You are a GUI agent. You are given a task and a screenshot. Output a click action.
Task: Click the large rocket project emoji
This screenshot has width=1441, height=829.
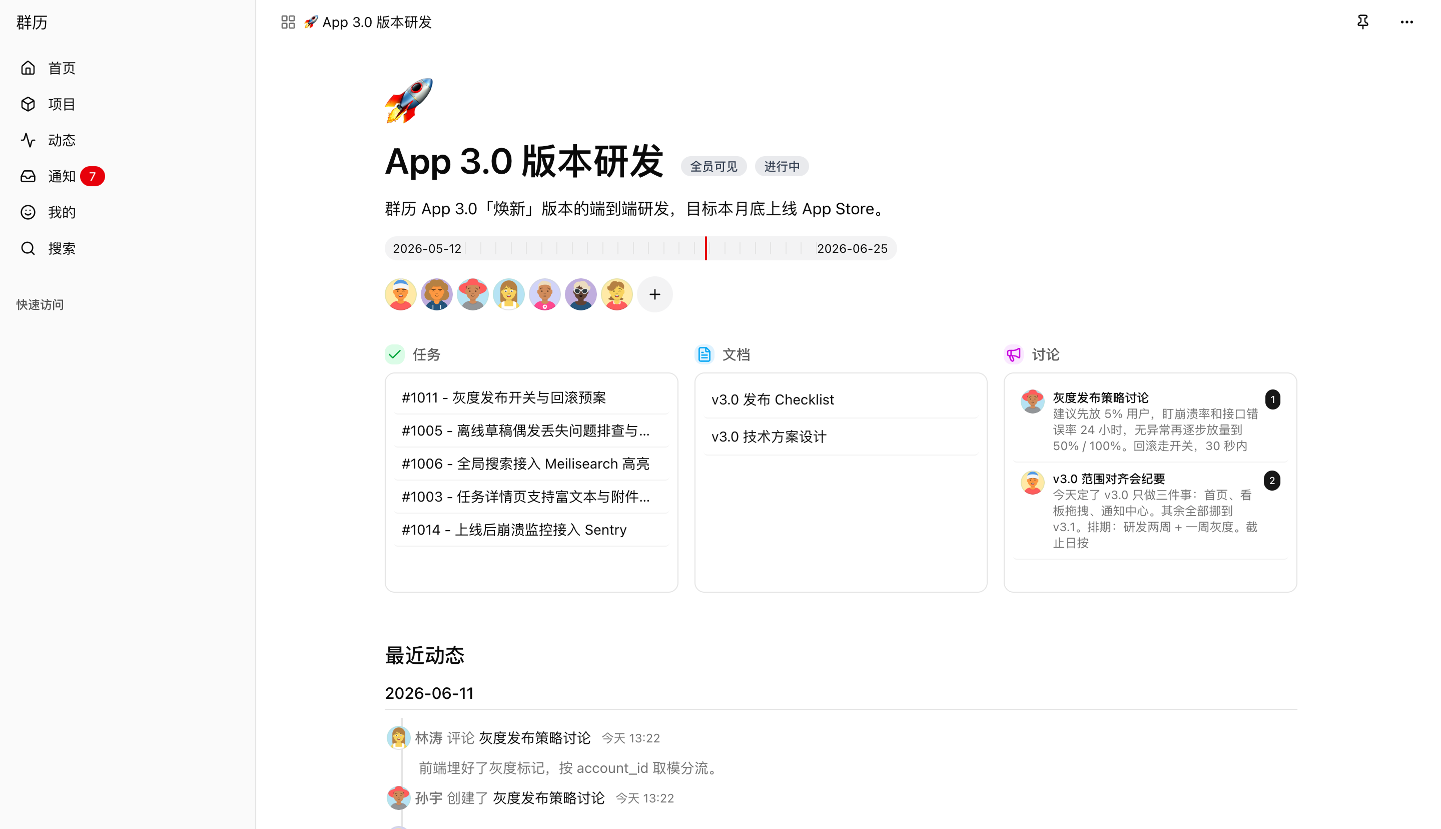408,101
